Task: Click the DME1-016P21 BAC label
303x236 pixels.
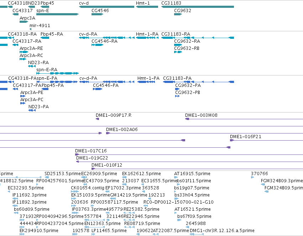Action: 246,137
